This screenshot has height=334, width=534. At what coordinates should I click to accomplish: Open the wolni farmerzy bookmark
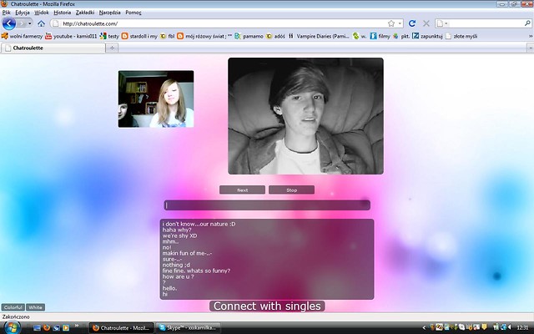[23, 36]
